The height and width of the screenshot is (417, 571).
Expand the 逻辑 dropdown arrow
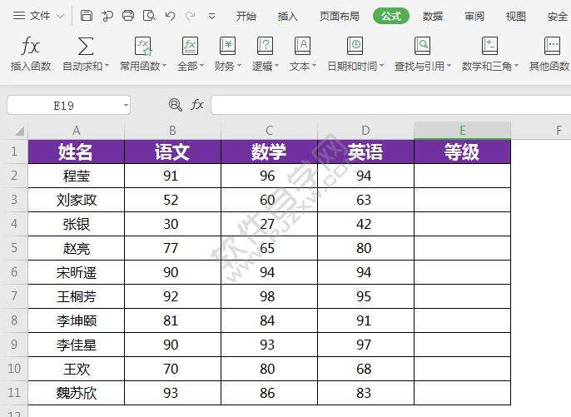[276, 66]
